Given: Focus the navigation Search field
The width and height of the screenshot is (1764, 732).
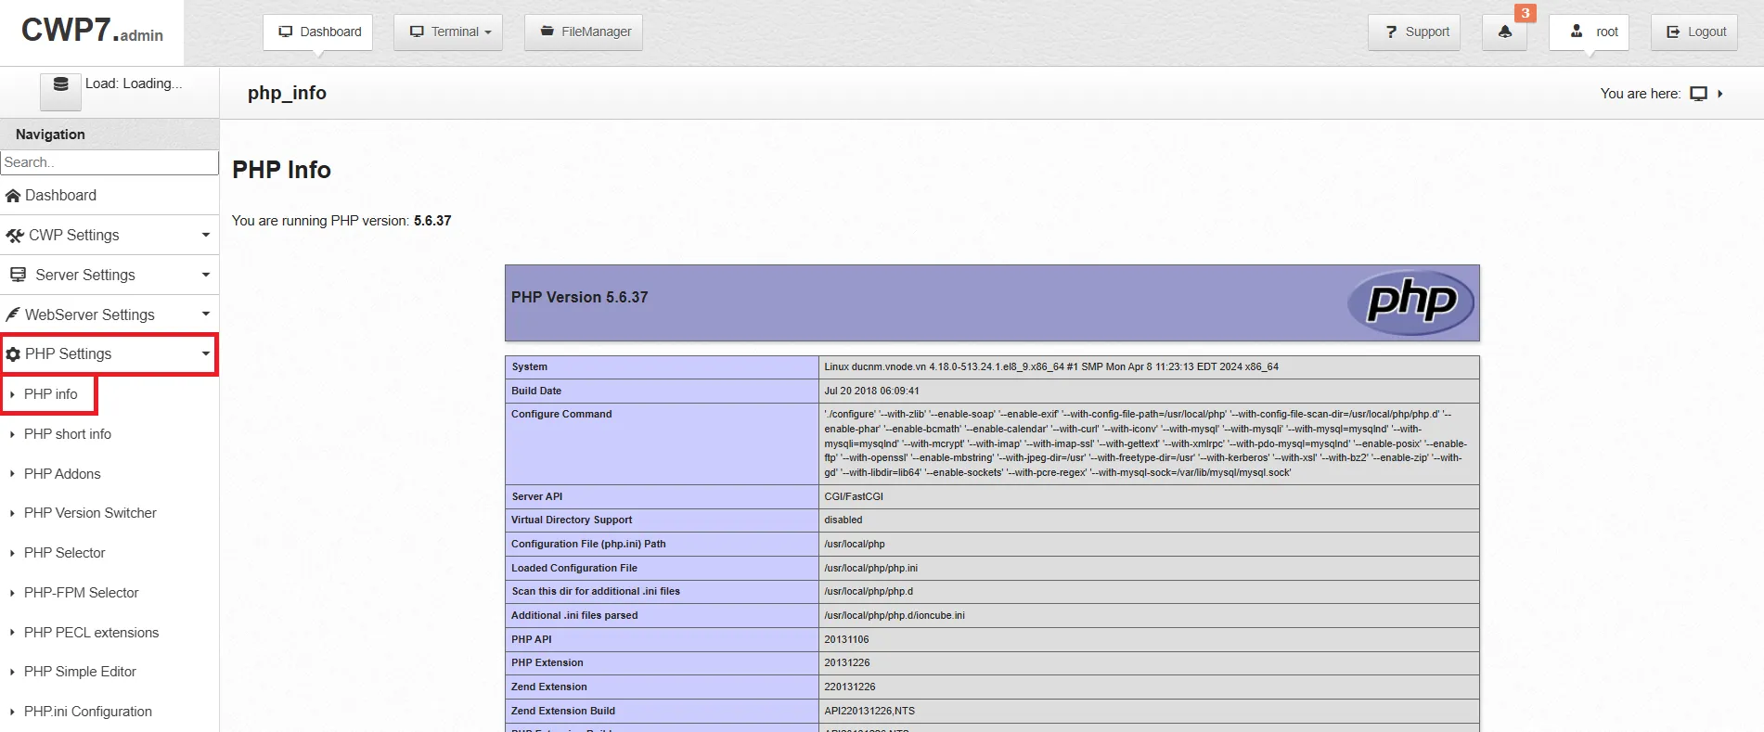Looking at the screenshot, I should click(x=109, y=162).
